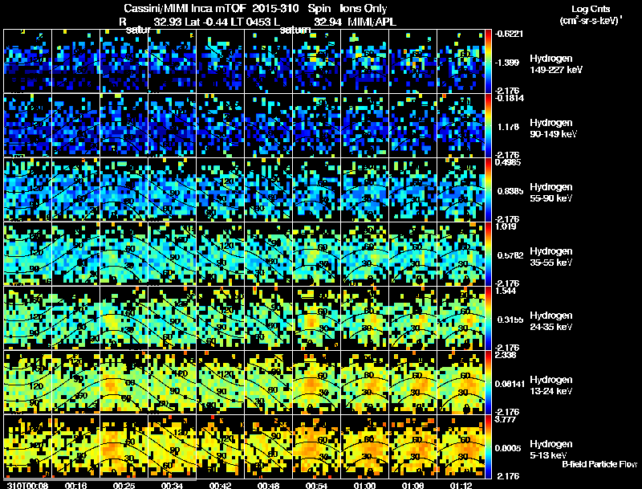The height and width of the screenshot is (489, 642).
Task: Click the color bar beside Hydrogen 24-35 keV
Action: [x=488, y=318]
